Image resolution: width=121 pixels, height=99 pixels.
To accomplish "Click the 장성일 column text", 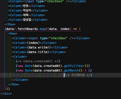I will point(27,20).
